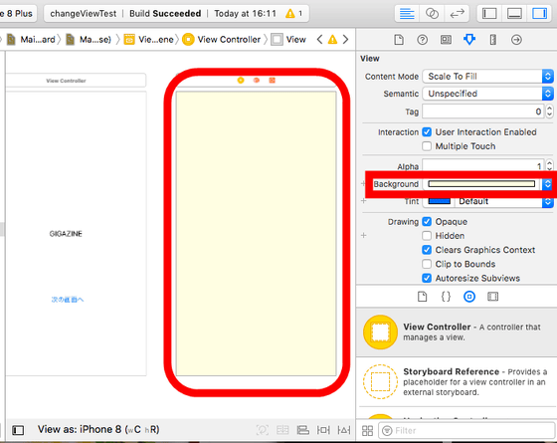The height and width of the screenshot is (443, 557).
Task: Click the blue Tint color well
Action: (440, 201)
